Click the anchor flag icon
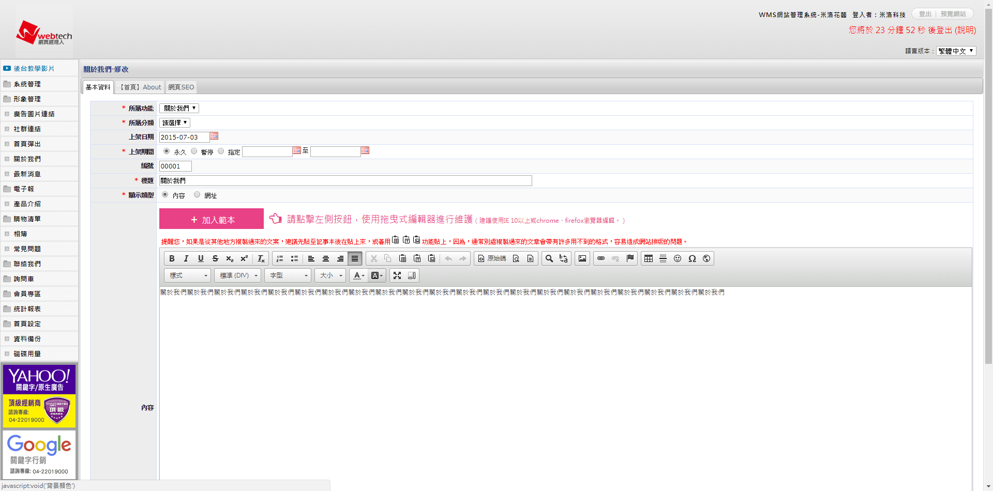993x491 pixels. pos(630,258)
